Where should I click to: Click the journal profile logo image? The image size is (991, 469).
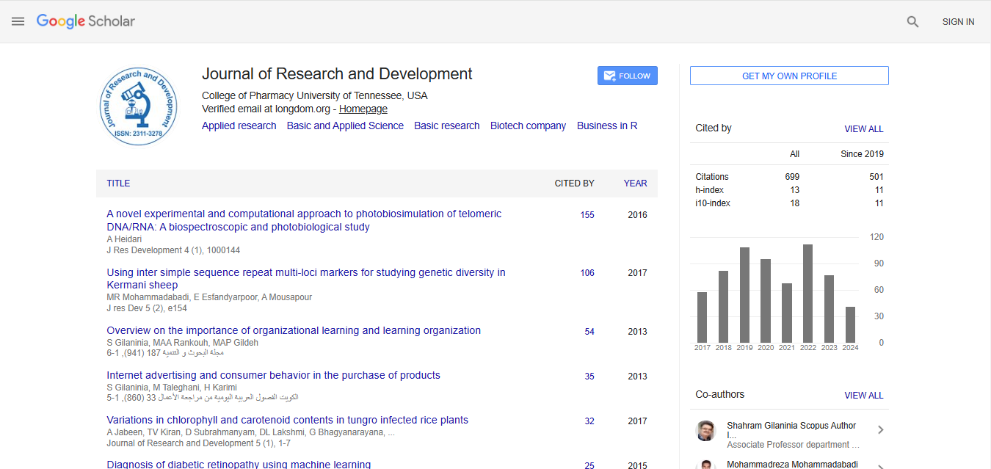pos(139,107)
